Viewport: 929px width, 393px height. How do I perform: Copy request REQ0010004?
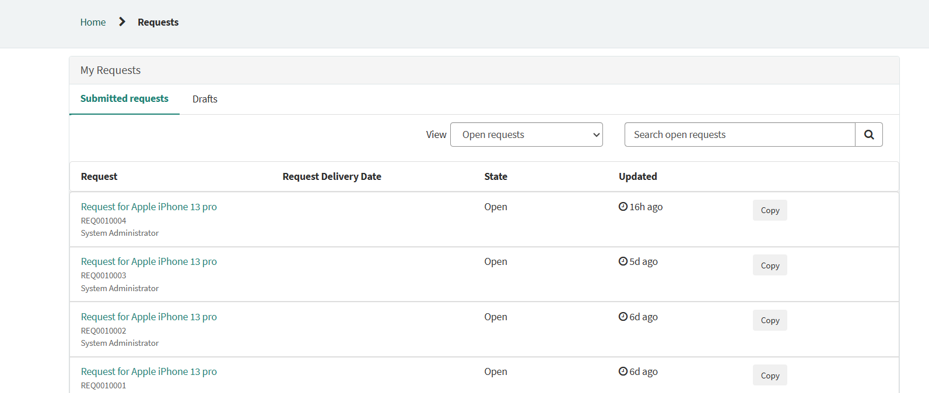(770, 210)
